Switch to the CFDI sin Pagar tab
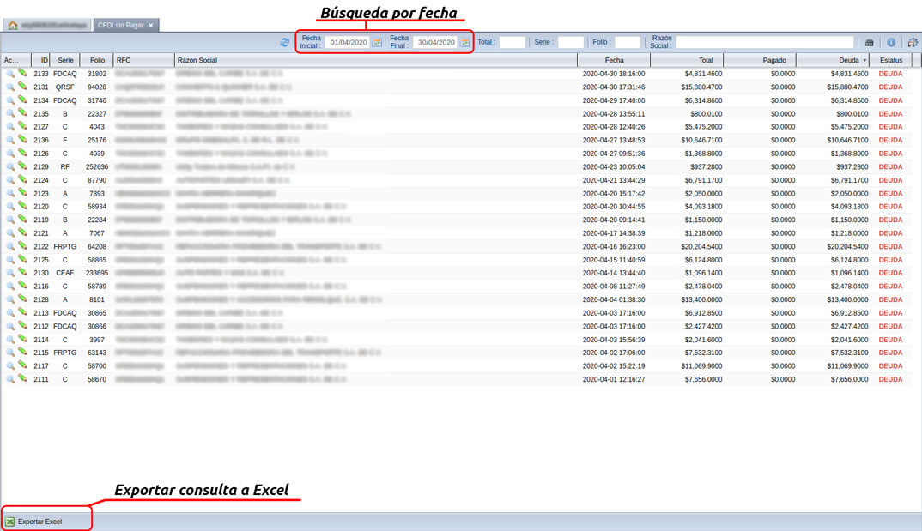The width and height of the screenshot is (922, 531). 120,26
